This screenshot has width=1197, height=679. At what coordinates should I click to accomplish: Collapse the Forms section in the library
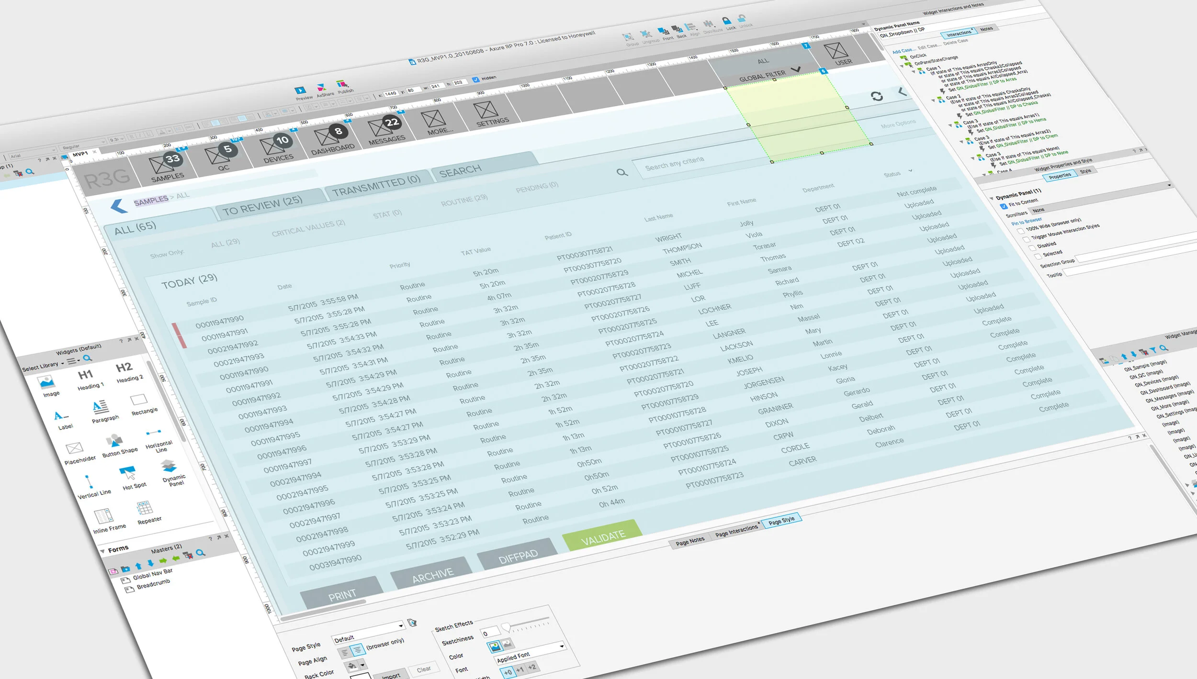102,551
